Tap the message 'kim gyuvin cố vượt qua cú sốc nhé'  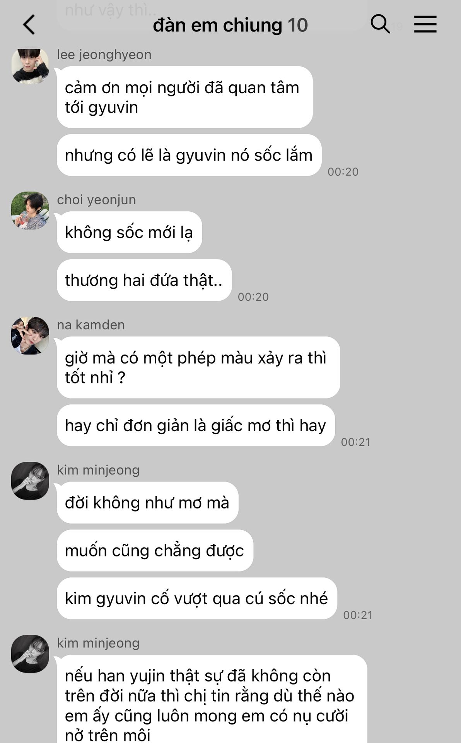(197, 598)
